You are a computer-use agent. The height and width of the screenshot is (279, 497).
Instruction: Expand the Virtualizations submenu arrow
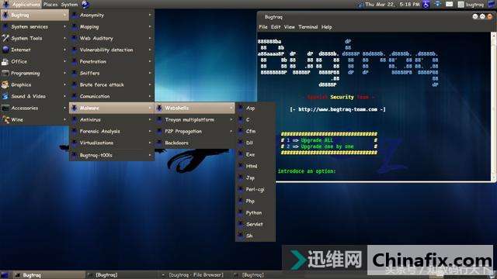[150, 143]
